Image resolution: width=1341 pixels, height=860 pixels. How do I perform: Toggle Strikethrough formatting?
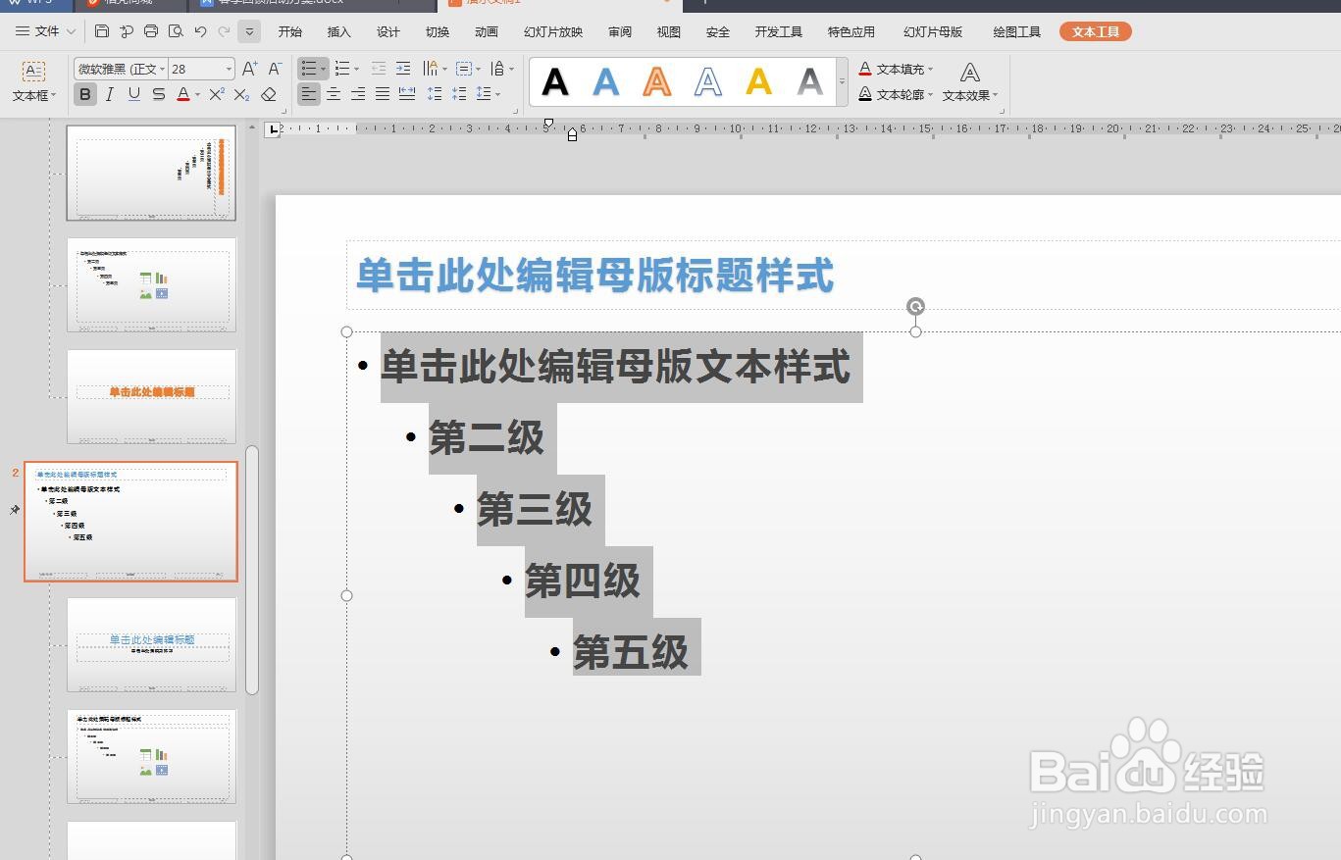[158, 94]
